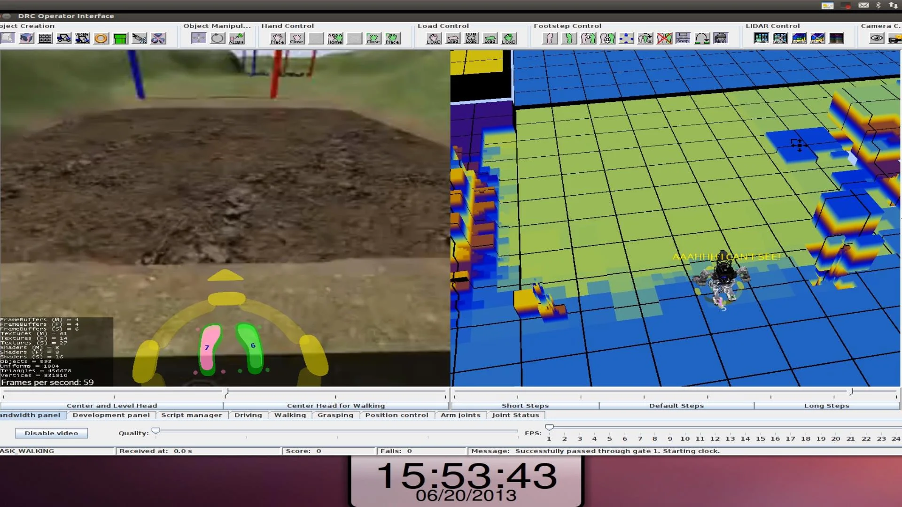This screenshot has width=902, height=507.
Task: Show the Joint Status tab
Action: click(x=515, y=415)
